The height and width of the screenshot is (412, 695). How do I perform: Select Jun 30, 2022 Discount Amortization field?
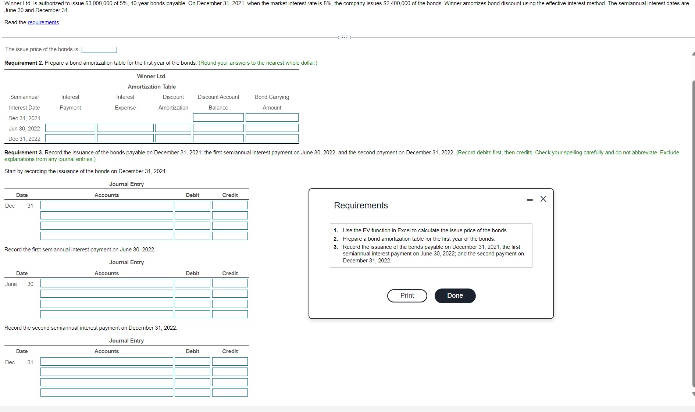click(x=173, y=128)
